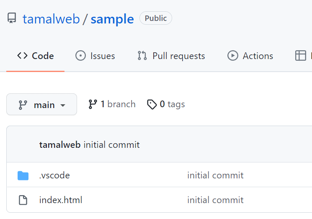This screenshot has height=219, width=312.
Task: Click the Code tab angle-brackets icon
Action: pyautogui.click(x=22, y=56)
